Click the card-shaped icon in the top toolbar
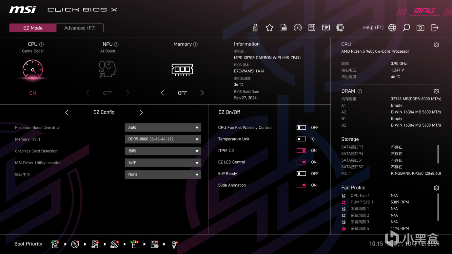 coord(326,28)
